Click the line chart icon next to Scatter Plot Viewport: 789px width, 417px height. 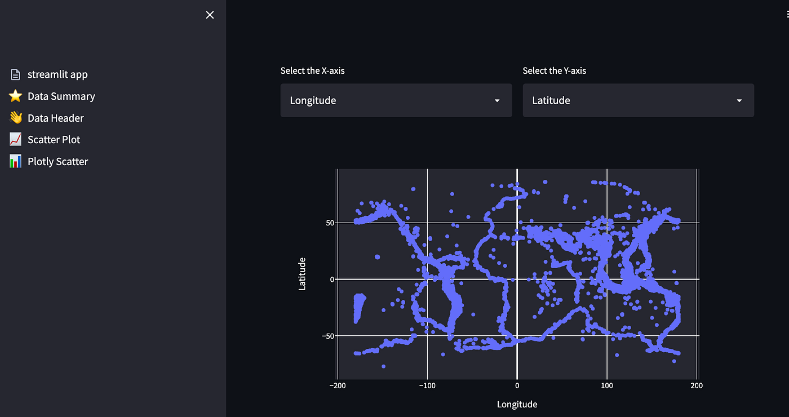click(15, 139)
